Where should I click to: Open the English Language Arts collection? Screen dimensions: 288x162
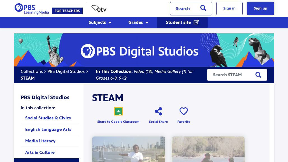(48, 129)
